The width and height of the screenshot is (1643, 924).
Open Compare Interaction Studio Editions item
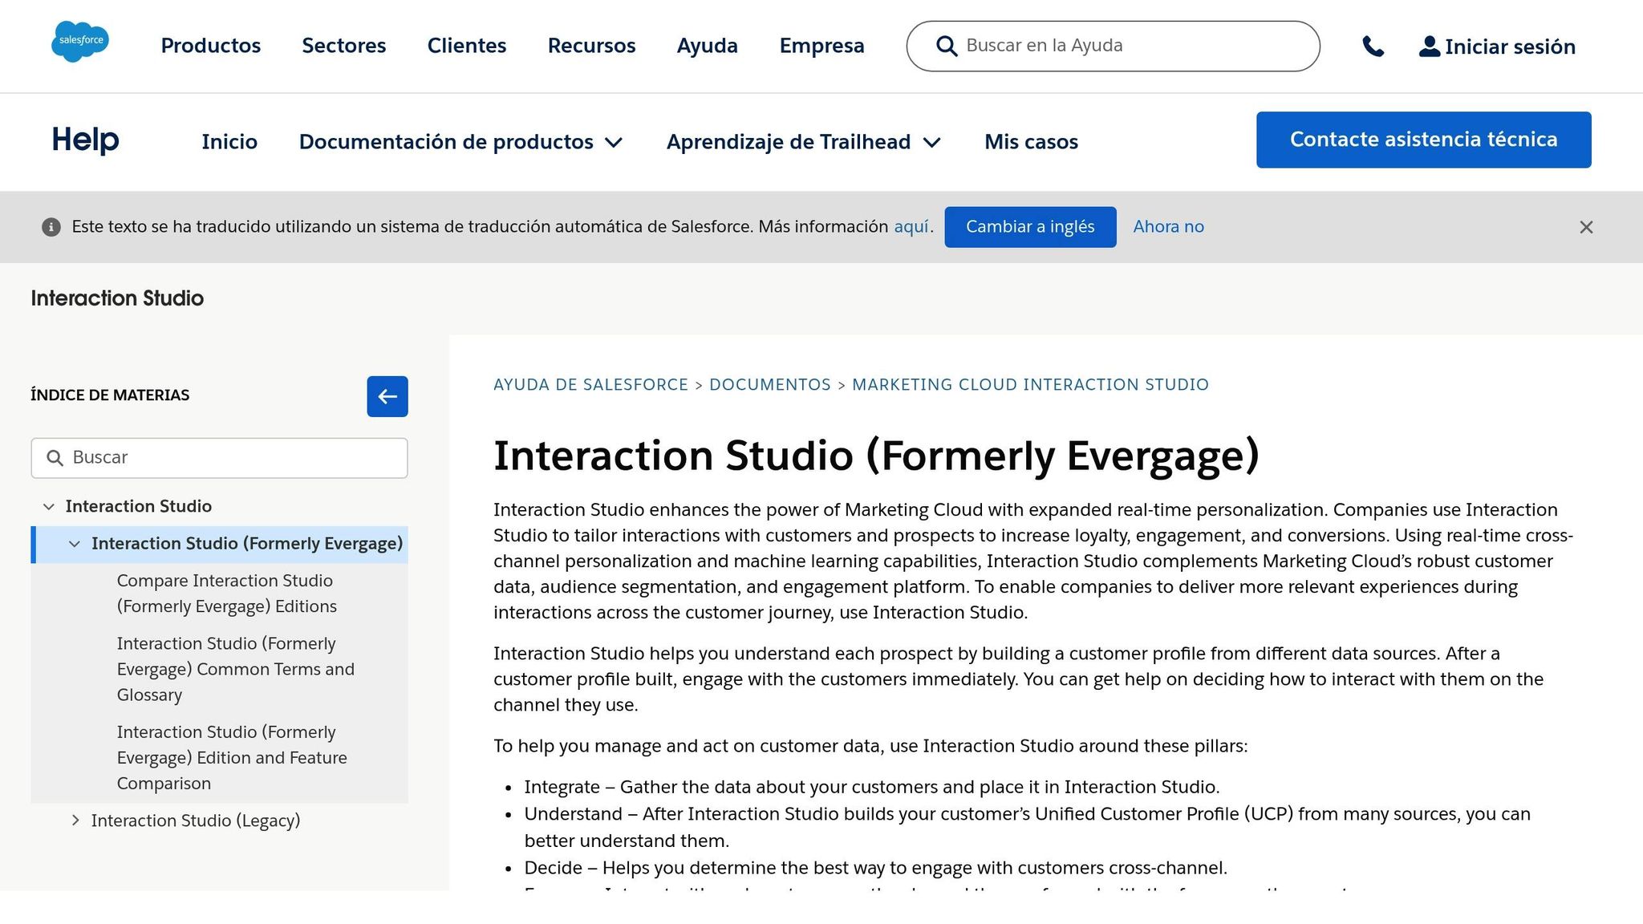[x=227, y=594]
